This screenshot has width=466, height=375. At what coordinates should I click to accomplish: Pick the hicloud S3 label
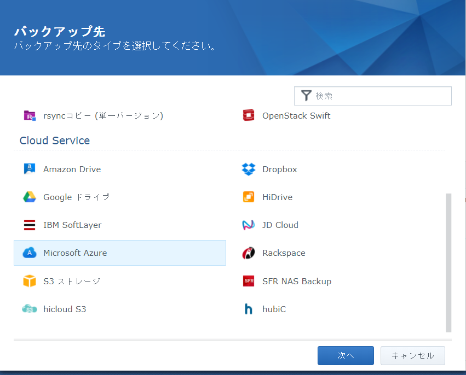click(65, 309)
